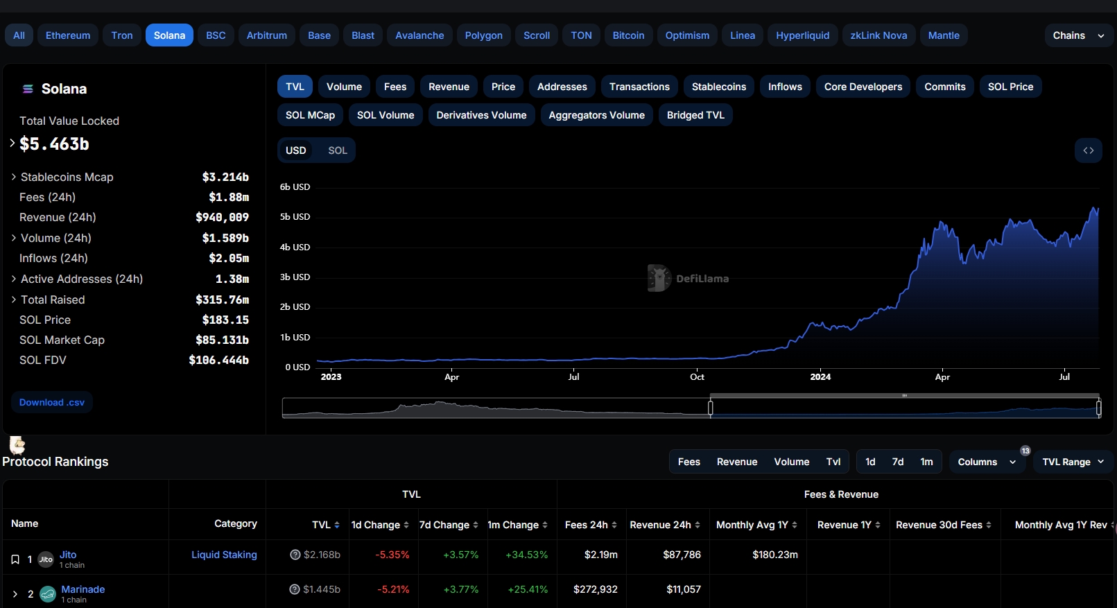Click the left handle of chart range slider
Image resolution: width=1117 pixels, height=608 pixels.
[710, 408]
